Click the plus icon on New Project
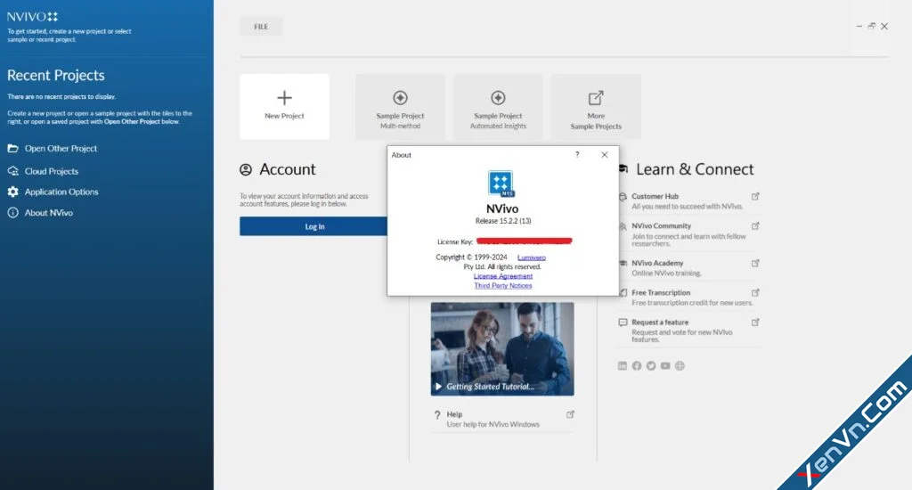This screenshot has width=912, height=490. 284,98
